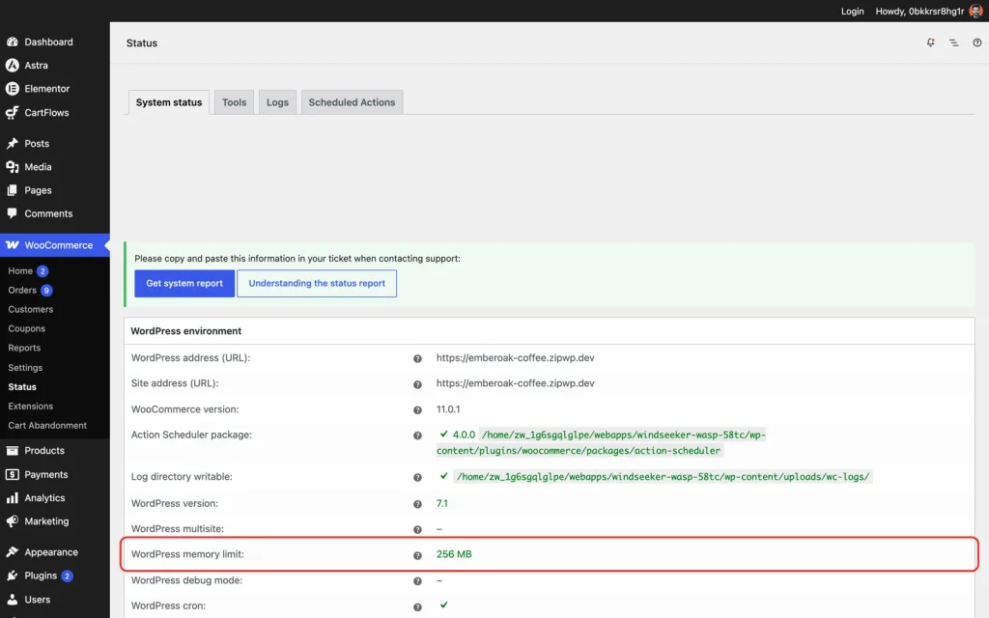This screenshot has height=618, width=989.
Task: Open the CartFlows icon in sidebar
Action: click(12, 113)
